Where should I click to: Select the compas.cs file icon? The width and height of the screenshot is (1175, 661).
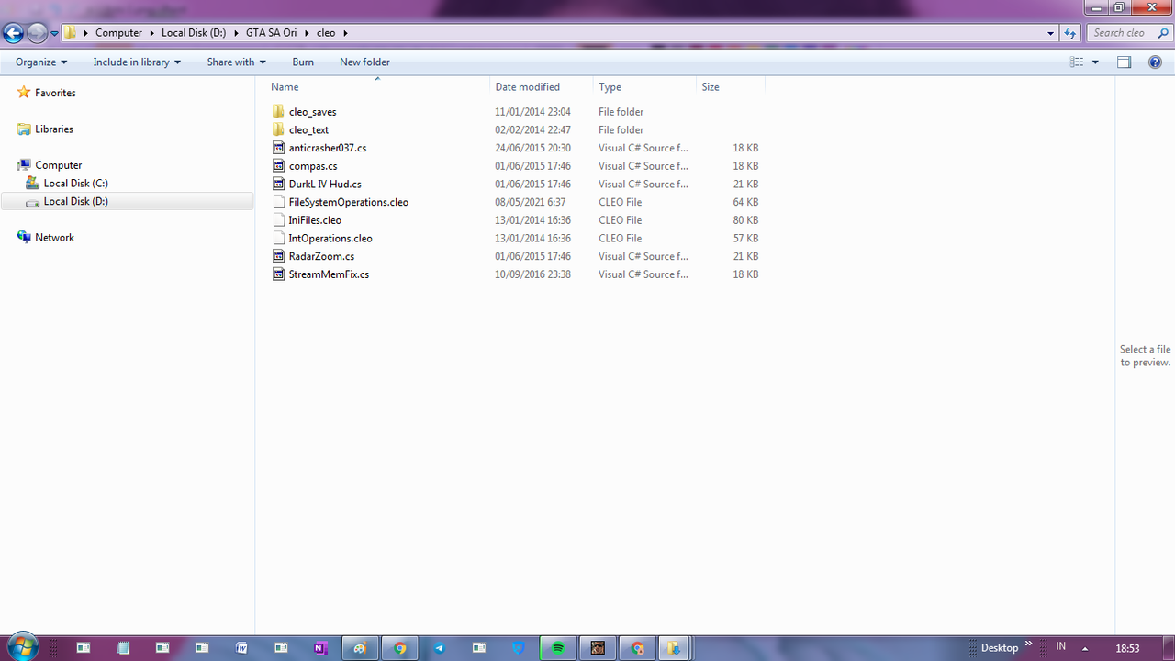tap(279, 166)
